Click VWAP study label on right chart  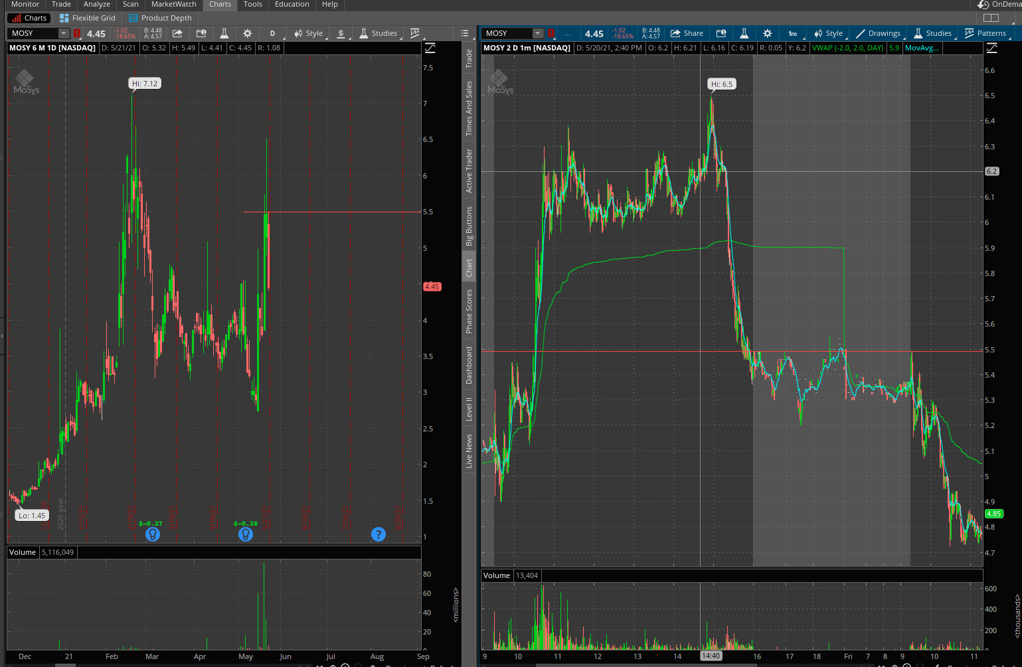(848, 48)
